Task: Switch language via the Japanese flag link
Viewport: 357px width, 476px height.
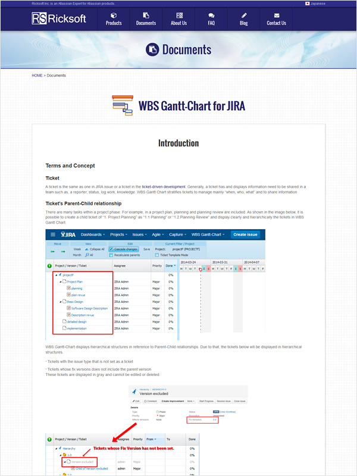Action: [315, 4]
